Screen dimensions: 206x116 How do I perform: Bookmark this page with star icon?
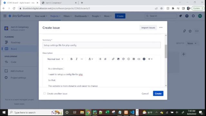pos(162,8)
